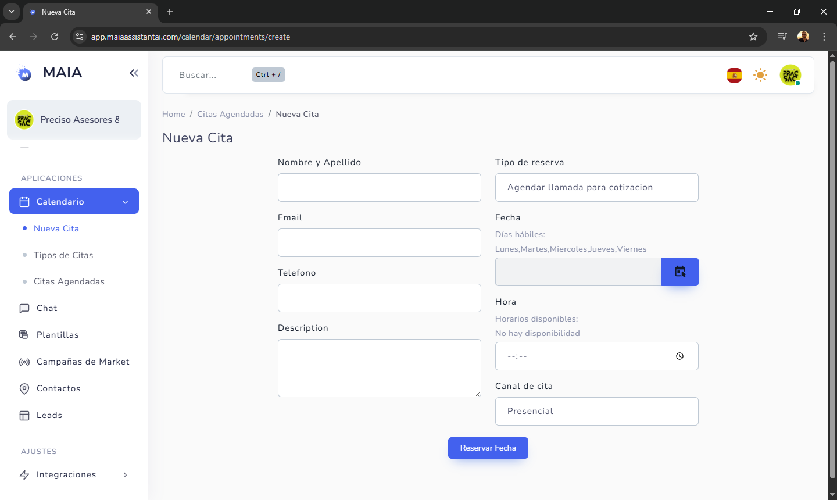Open the calendar date picker button
Viewport: 837px width, 500px height.
[679, 272]
